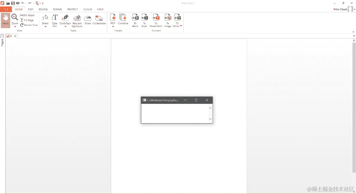The height and width of the screenshot is (194, 356).
Task: Click the Redo arrow in title bar
Action: click(x=30, y=3)
